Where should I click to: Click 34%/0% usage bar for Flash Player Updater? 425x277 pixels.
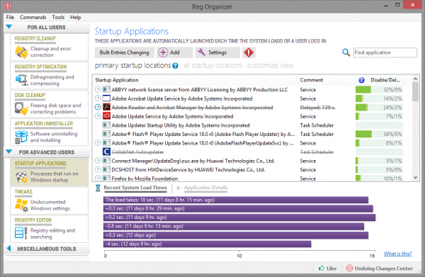pos(379,134)
